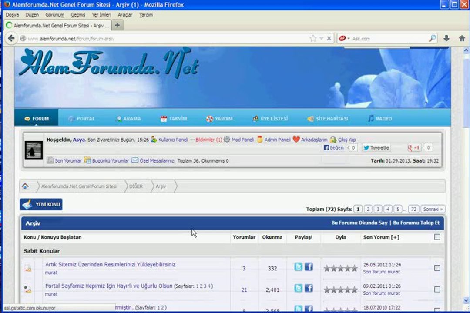Screen dimensions: 470x313
Task: Rate 'Portal Sayfamız' topic with stars
Action: click(340, 290)
